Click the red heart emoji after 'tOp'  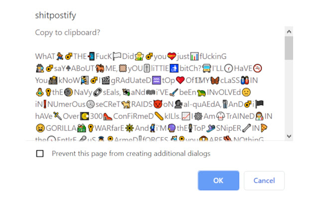click(x=180, y=80)
